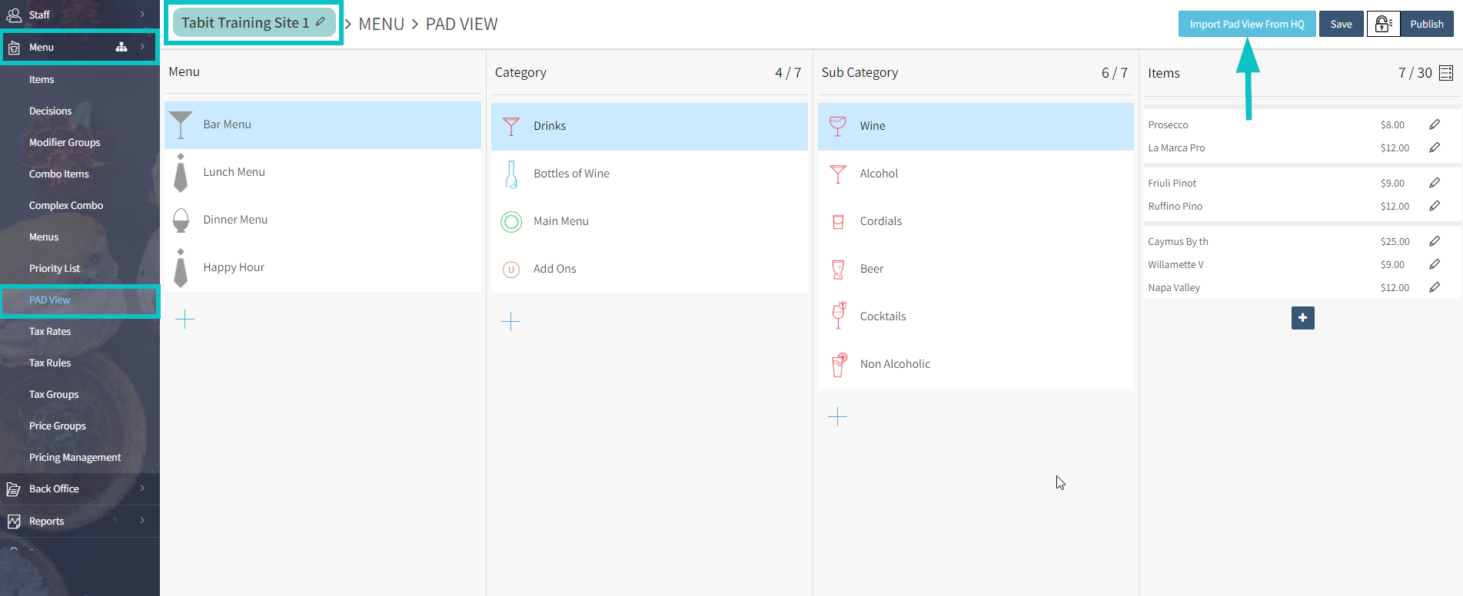Add a new menu with plus icon
The height and width of the screenshot is (596, 1463).
click(x=185, y=320)
